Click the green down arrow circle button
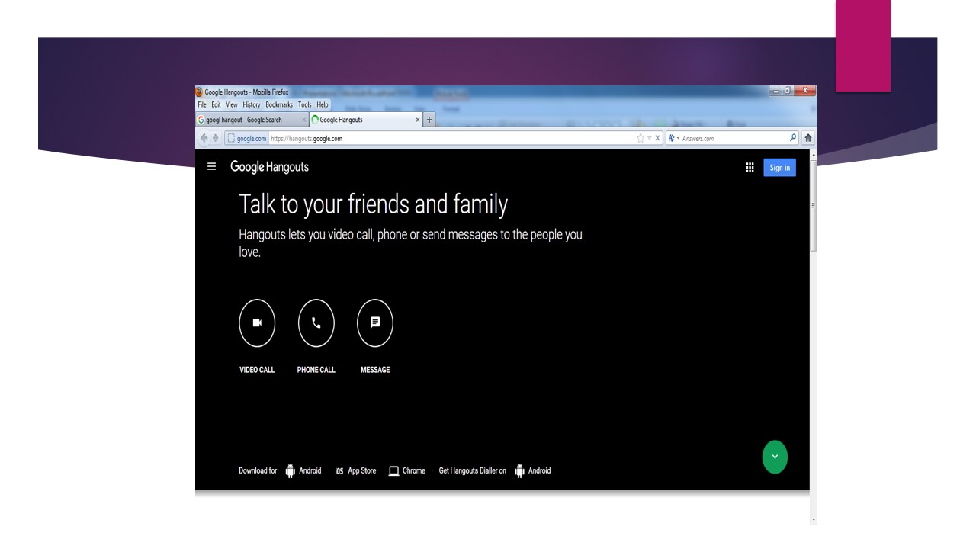976x549 pixels. [x=775, y=456]
